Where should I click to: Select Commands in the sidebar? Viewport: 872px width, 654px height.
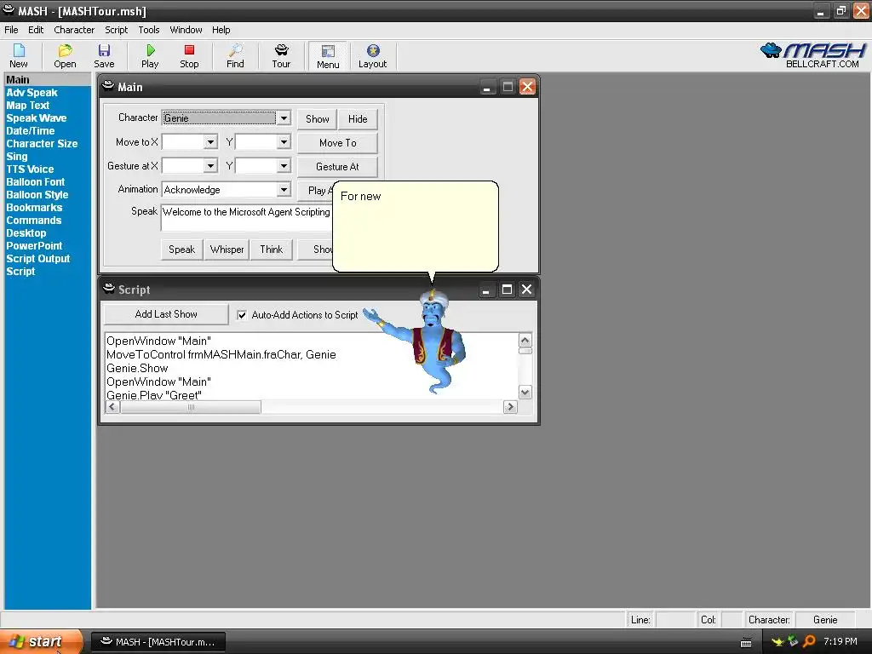tap(34, 221)
